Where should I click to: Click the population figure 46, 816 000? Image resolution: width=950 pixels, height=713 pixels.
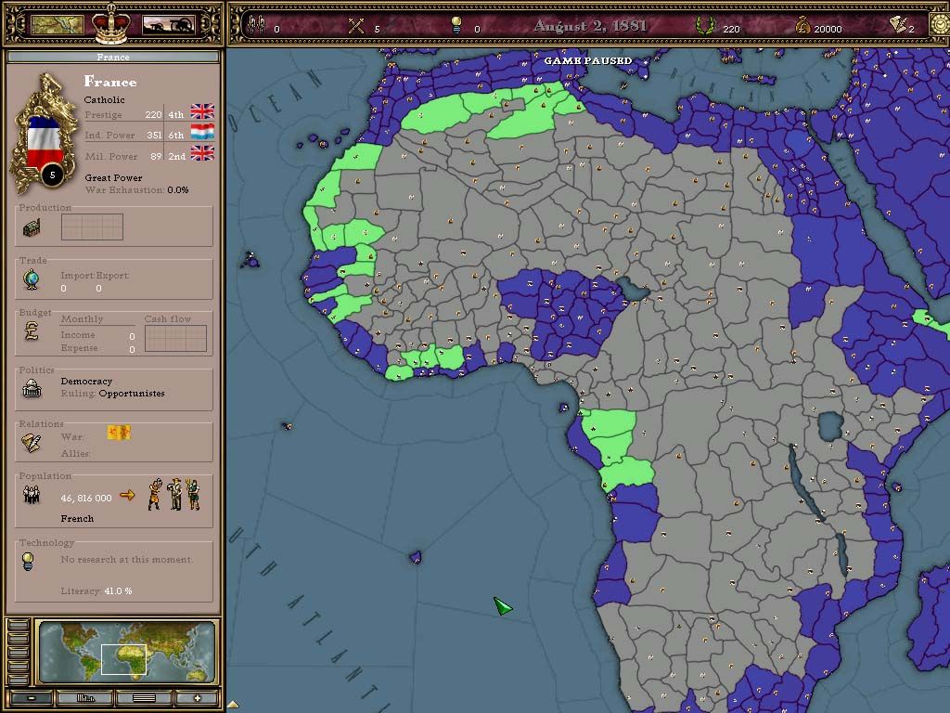[86, 499]
